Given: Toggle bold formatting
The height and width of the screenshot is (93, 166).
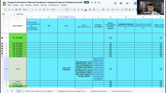Looking at the screenshot, I should [x=75, y=10].
